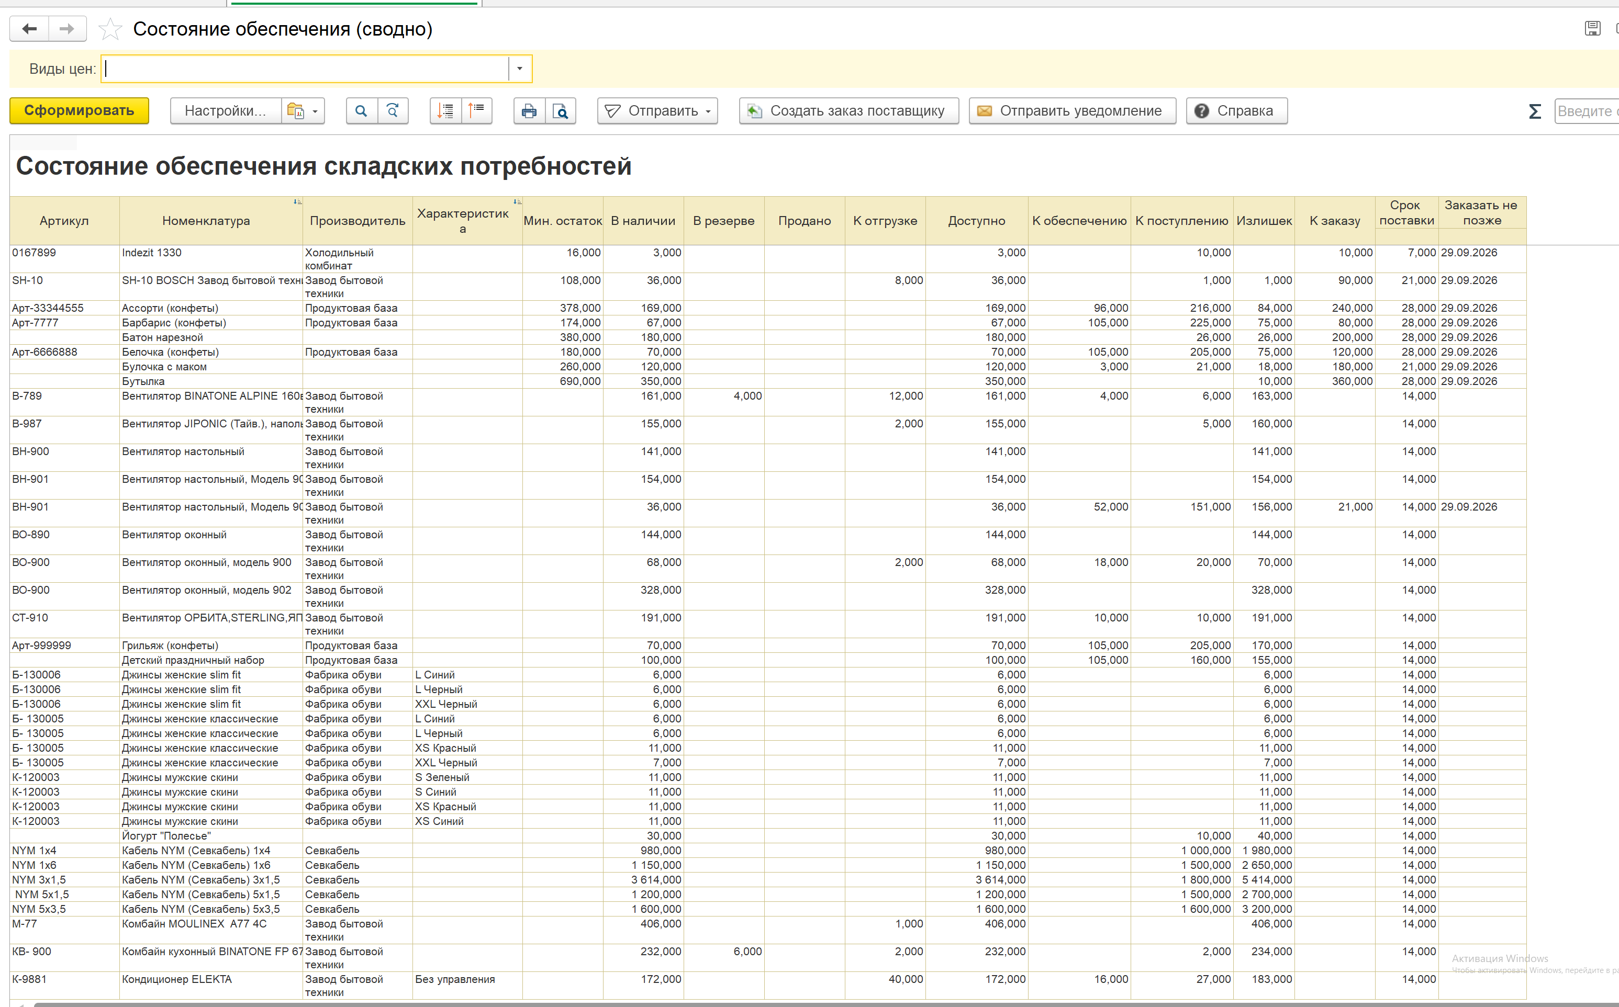Screen dimensions: 1619x1007
Task: Print the report using printer icon
Action: (x=529, y=110)
